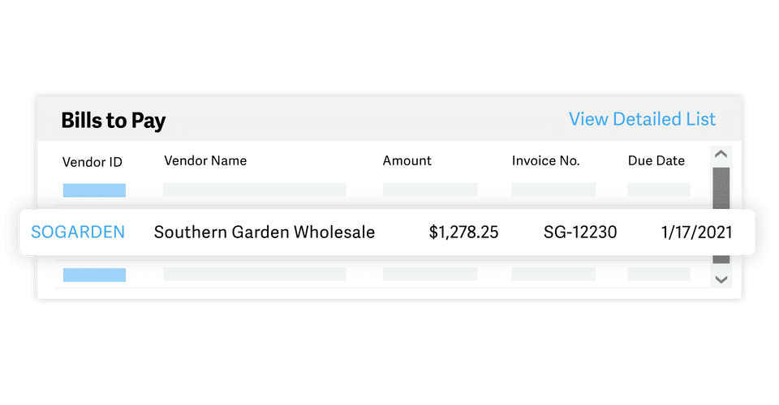Sort bills by the Due Date header
The height and width of the screenshot is (405, 779).
coord(656,160)
